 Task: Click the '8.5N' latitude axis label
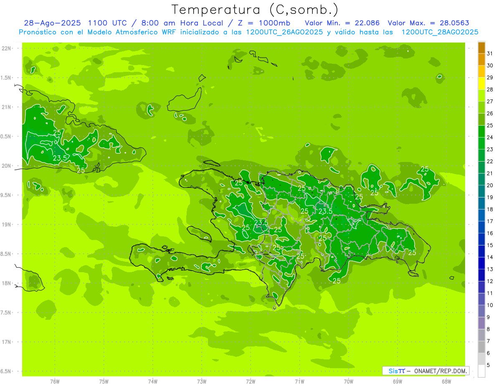[x=6, y=254]
